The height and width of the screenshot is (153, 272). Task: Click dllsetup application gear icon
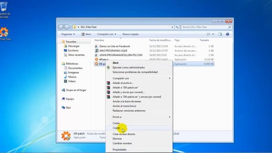96,59
